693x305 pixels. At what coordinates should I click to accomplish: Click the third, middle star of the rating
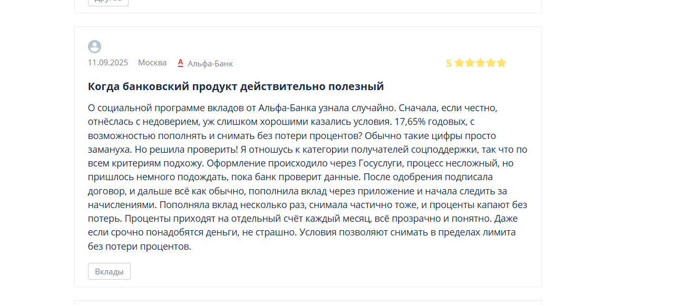tap(480, 63)
